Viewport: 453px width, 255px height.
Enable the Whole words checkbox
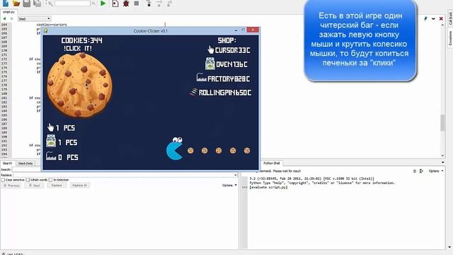pos(28,180)
